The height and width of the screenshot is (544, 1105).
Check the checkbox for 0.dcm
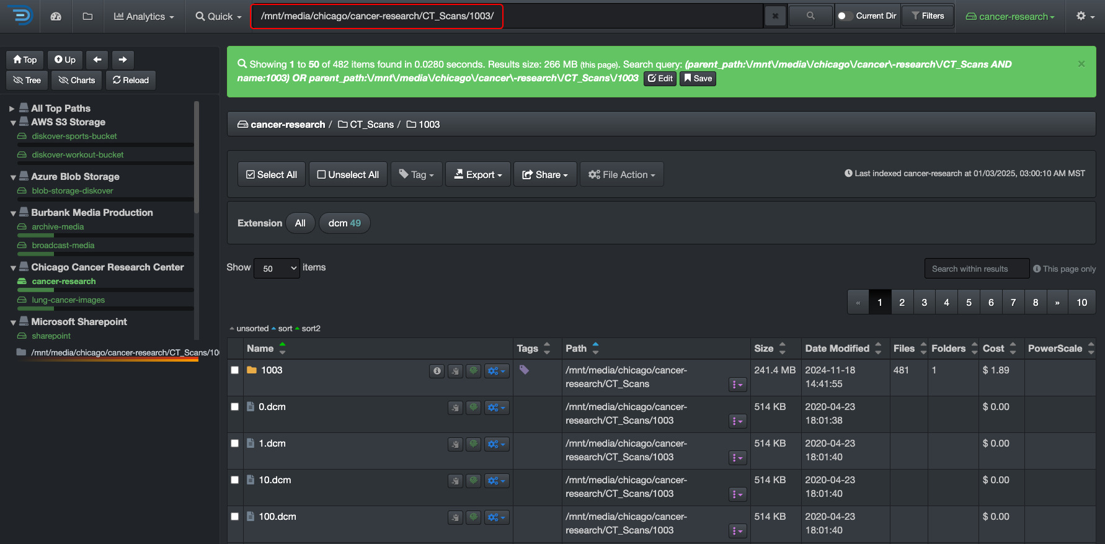235,407
